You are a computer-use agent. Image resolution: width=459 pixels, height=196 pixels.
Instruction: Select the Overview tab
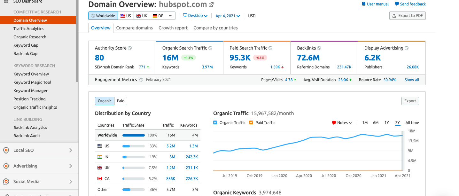[x=101, y=28]
